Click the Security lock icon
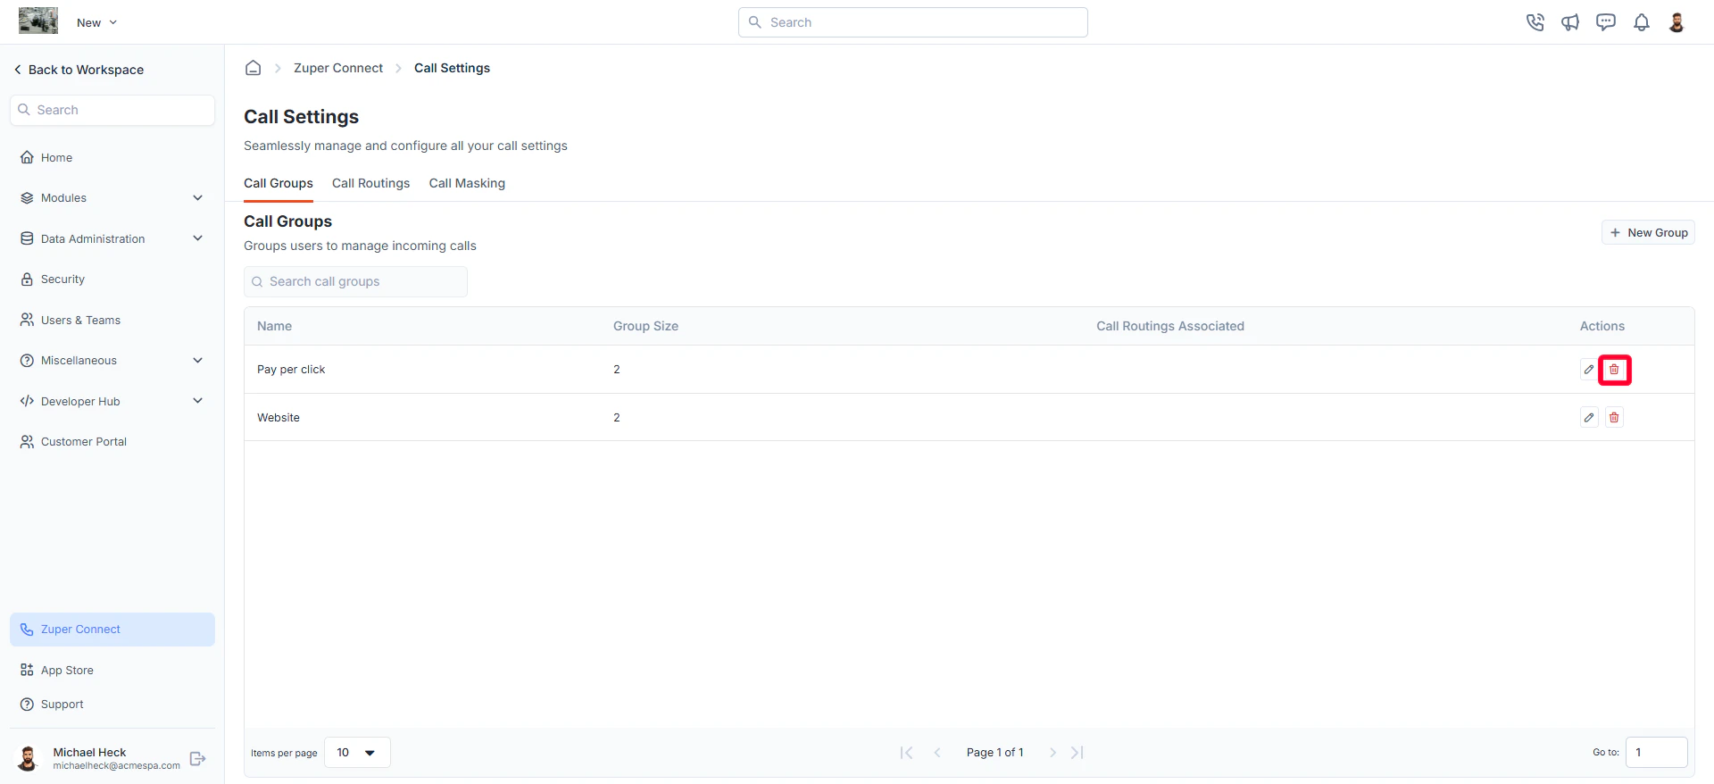Viewport: 1714px width, 784px height. pyautogui.click(x=27, y=279)
